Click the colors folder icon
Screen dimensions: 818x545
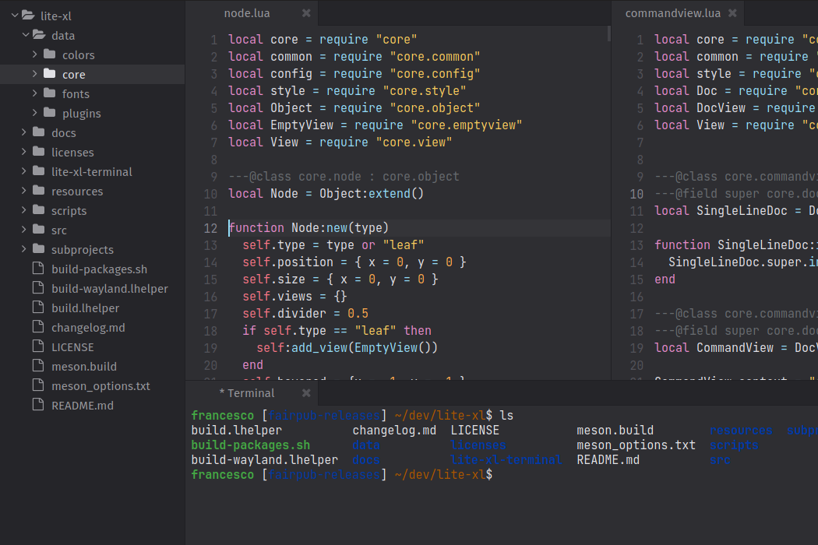coord(50,54)
